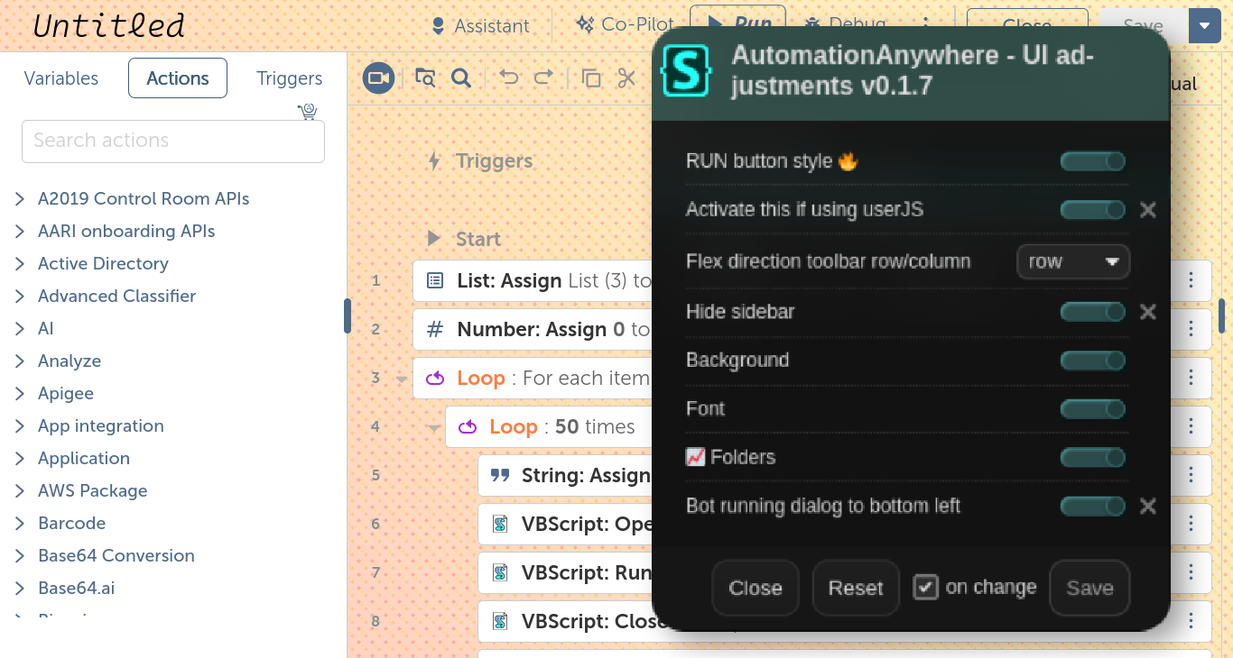Viewport: 1233px width, 658px height.
Task: Open the row 5 three-dot menu
Action: pos(1191,475)
